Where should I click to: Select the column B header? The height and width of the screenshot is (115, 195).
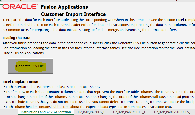click(21, 1)
